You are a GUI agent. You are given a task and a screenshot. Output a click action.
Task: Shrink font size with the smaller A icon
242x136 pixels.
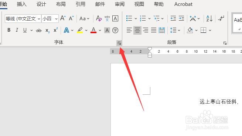(71, 18)
